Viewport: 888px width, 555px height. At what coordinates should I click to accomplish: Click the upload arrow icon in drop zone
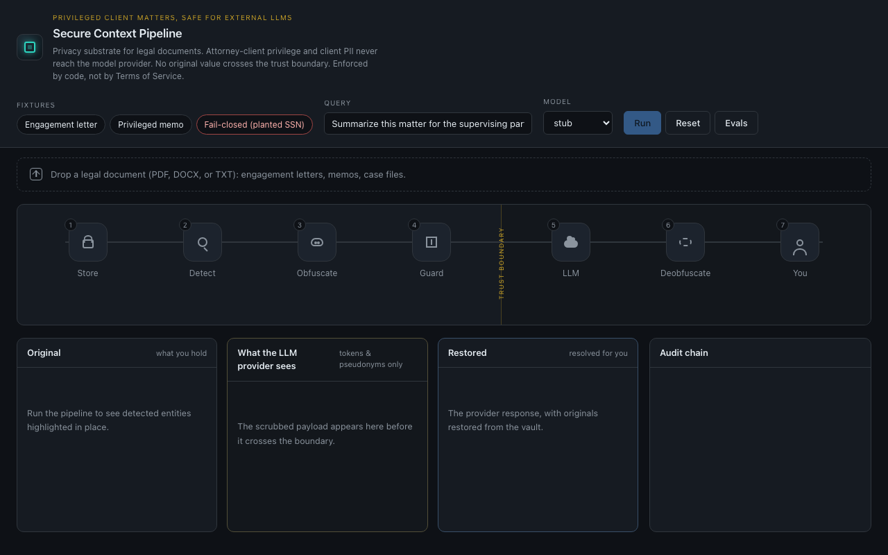coord(36,174)
